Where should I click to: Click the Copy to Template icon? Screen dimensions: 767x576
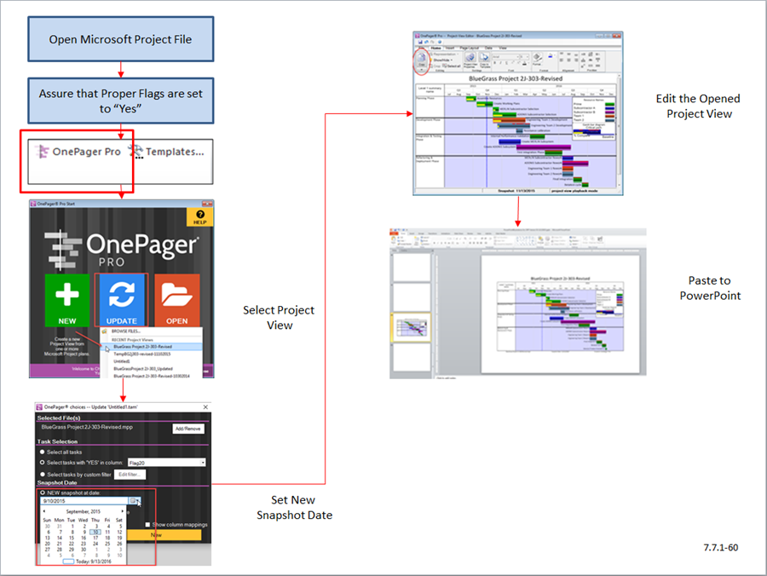click(483, 60)
